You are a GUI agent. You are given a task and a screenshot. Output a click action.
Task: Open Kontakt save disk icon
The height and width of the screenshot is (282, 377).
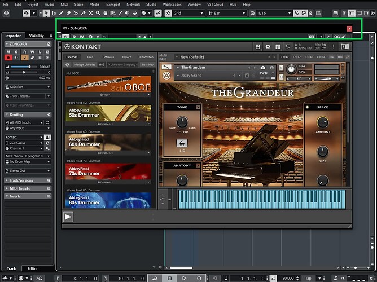pos(258,47)
